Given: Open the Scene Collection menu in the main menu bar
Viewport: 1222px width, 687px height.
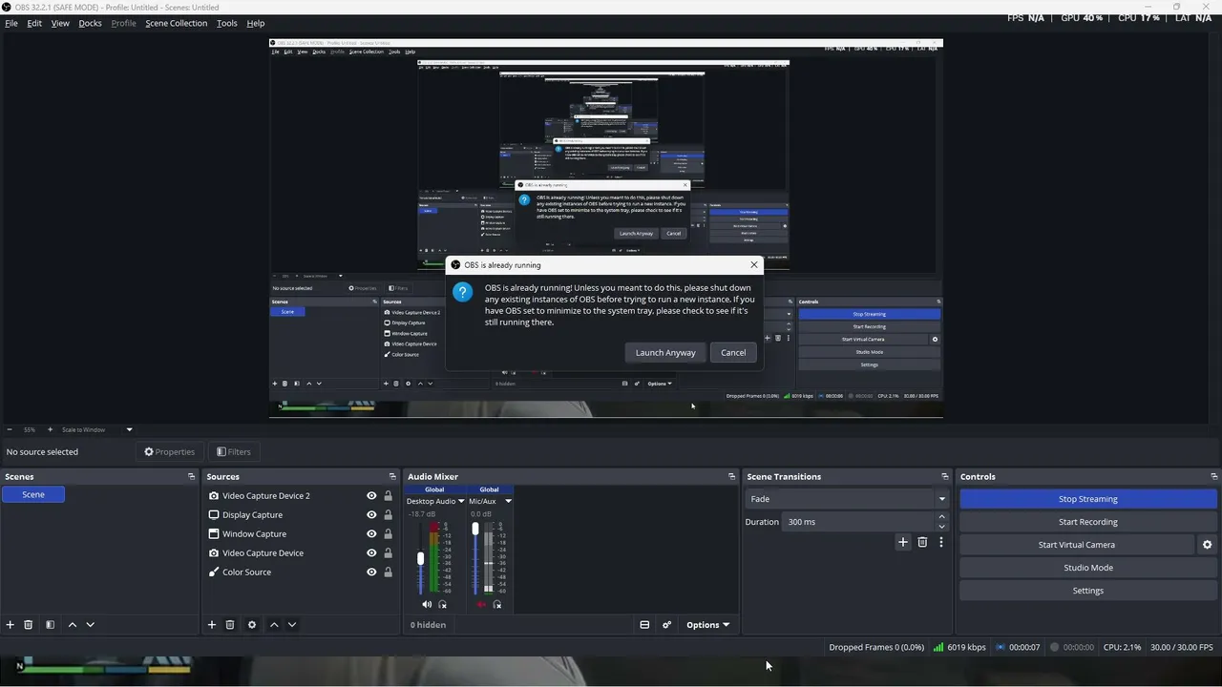Looking at the screenshot, I should pos(177,23).
